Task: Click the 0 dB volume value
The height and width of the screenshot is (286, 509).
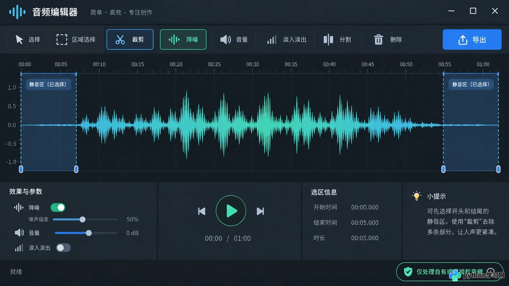Action: (133, 233)
